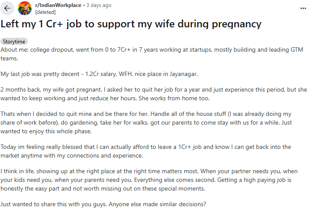Visit the r/IndianWorkplace subreddit link

click(58, 5)
